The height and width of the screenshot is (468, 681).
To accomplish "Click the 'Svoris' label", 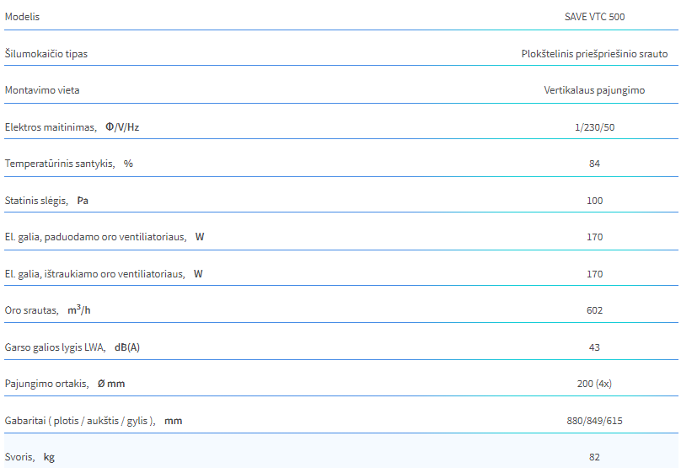I will [20, 457].
